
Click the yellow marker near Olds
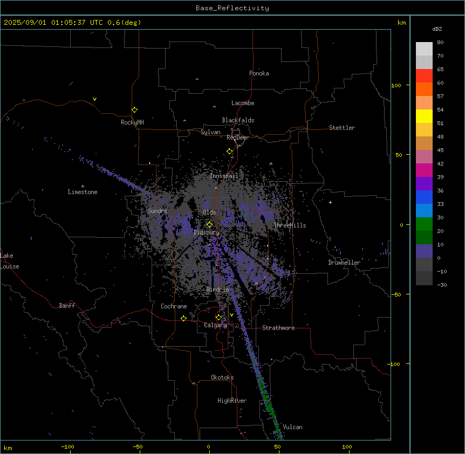(209, 224)
